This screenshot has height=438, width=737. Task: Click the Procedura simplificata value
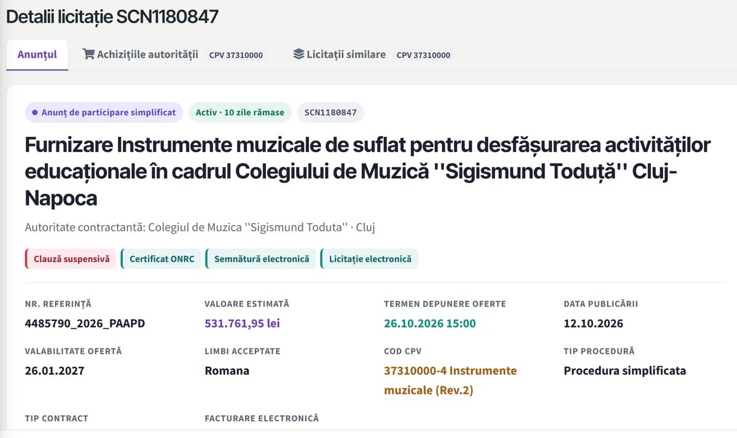pyautogui.click(x=625, y=371)
